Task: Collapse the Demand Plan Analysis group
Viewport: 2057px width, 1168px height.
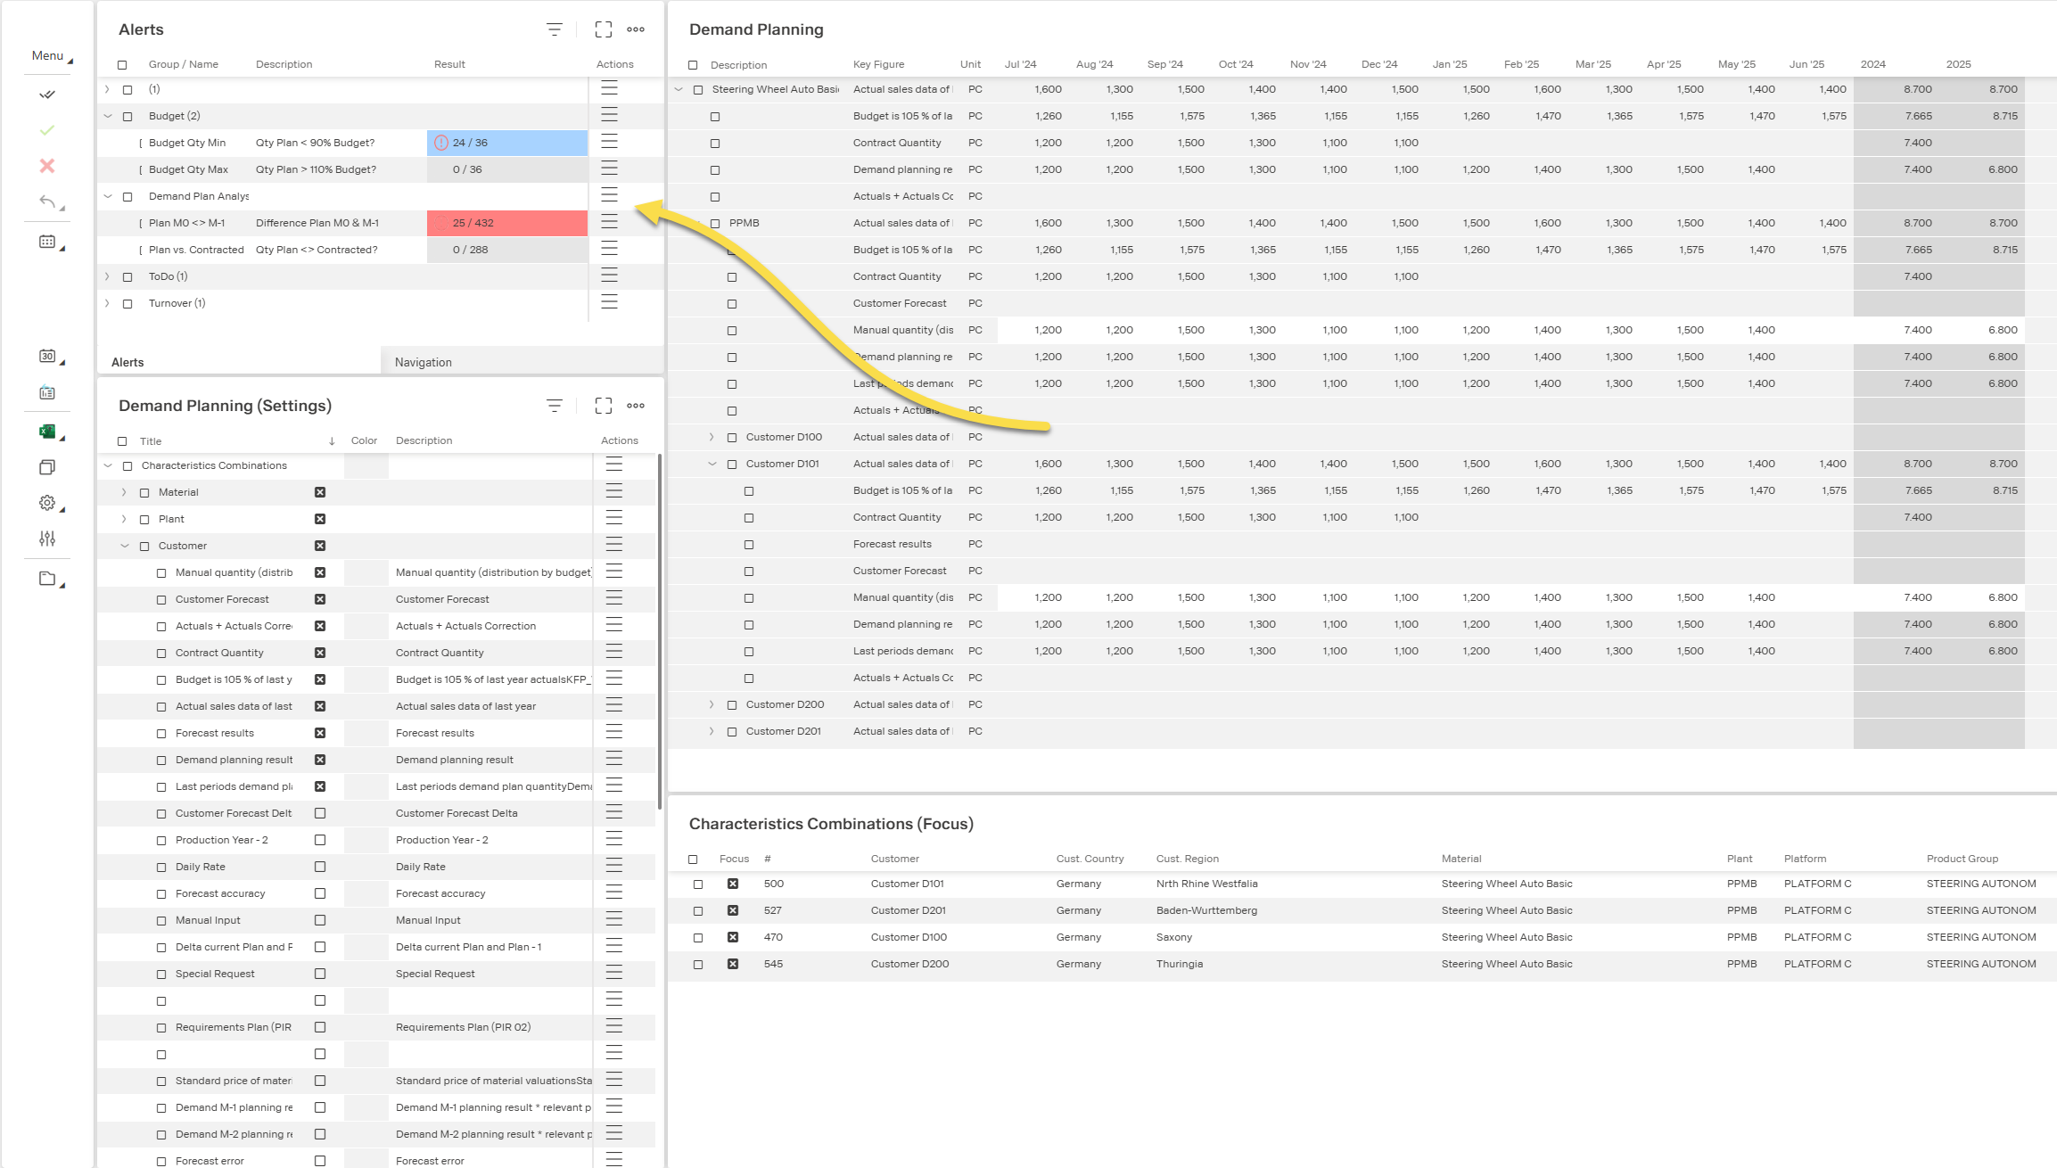Action: click(108, 196)
